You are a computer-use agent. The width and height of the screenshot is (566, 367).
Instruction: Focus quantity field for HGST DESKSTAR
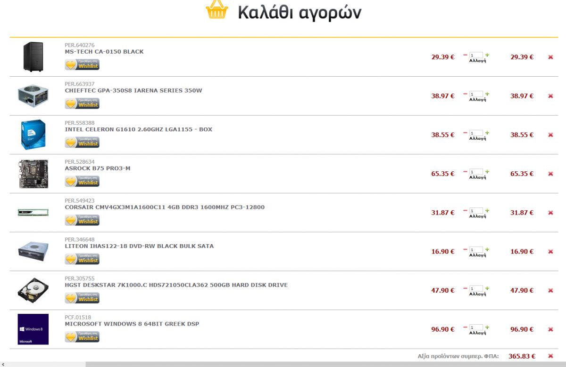476,288
